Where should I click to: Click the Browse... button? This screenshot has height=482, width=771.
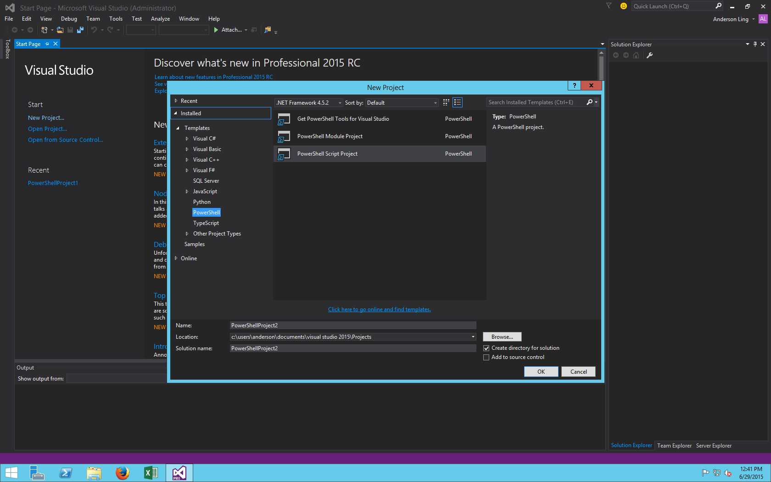[x=502, y=337]
